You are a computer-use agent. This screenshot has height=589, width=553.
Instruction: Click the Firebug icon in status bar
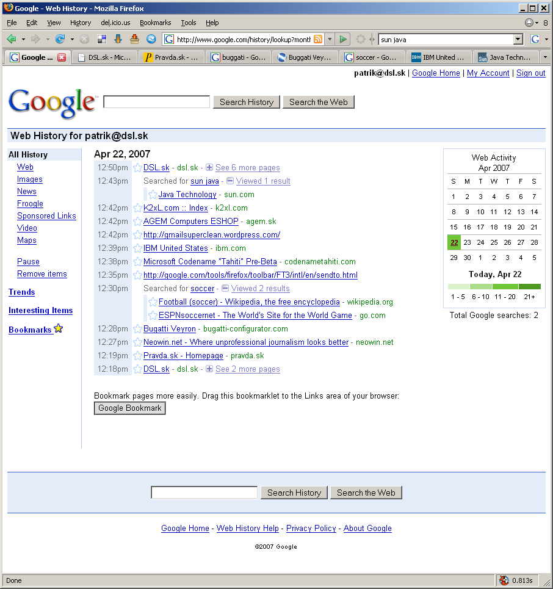point(504,580)
